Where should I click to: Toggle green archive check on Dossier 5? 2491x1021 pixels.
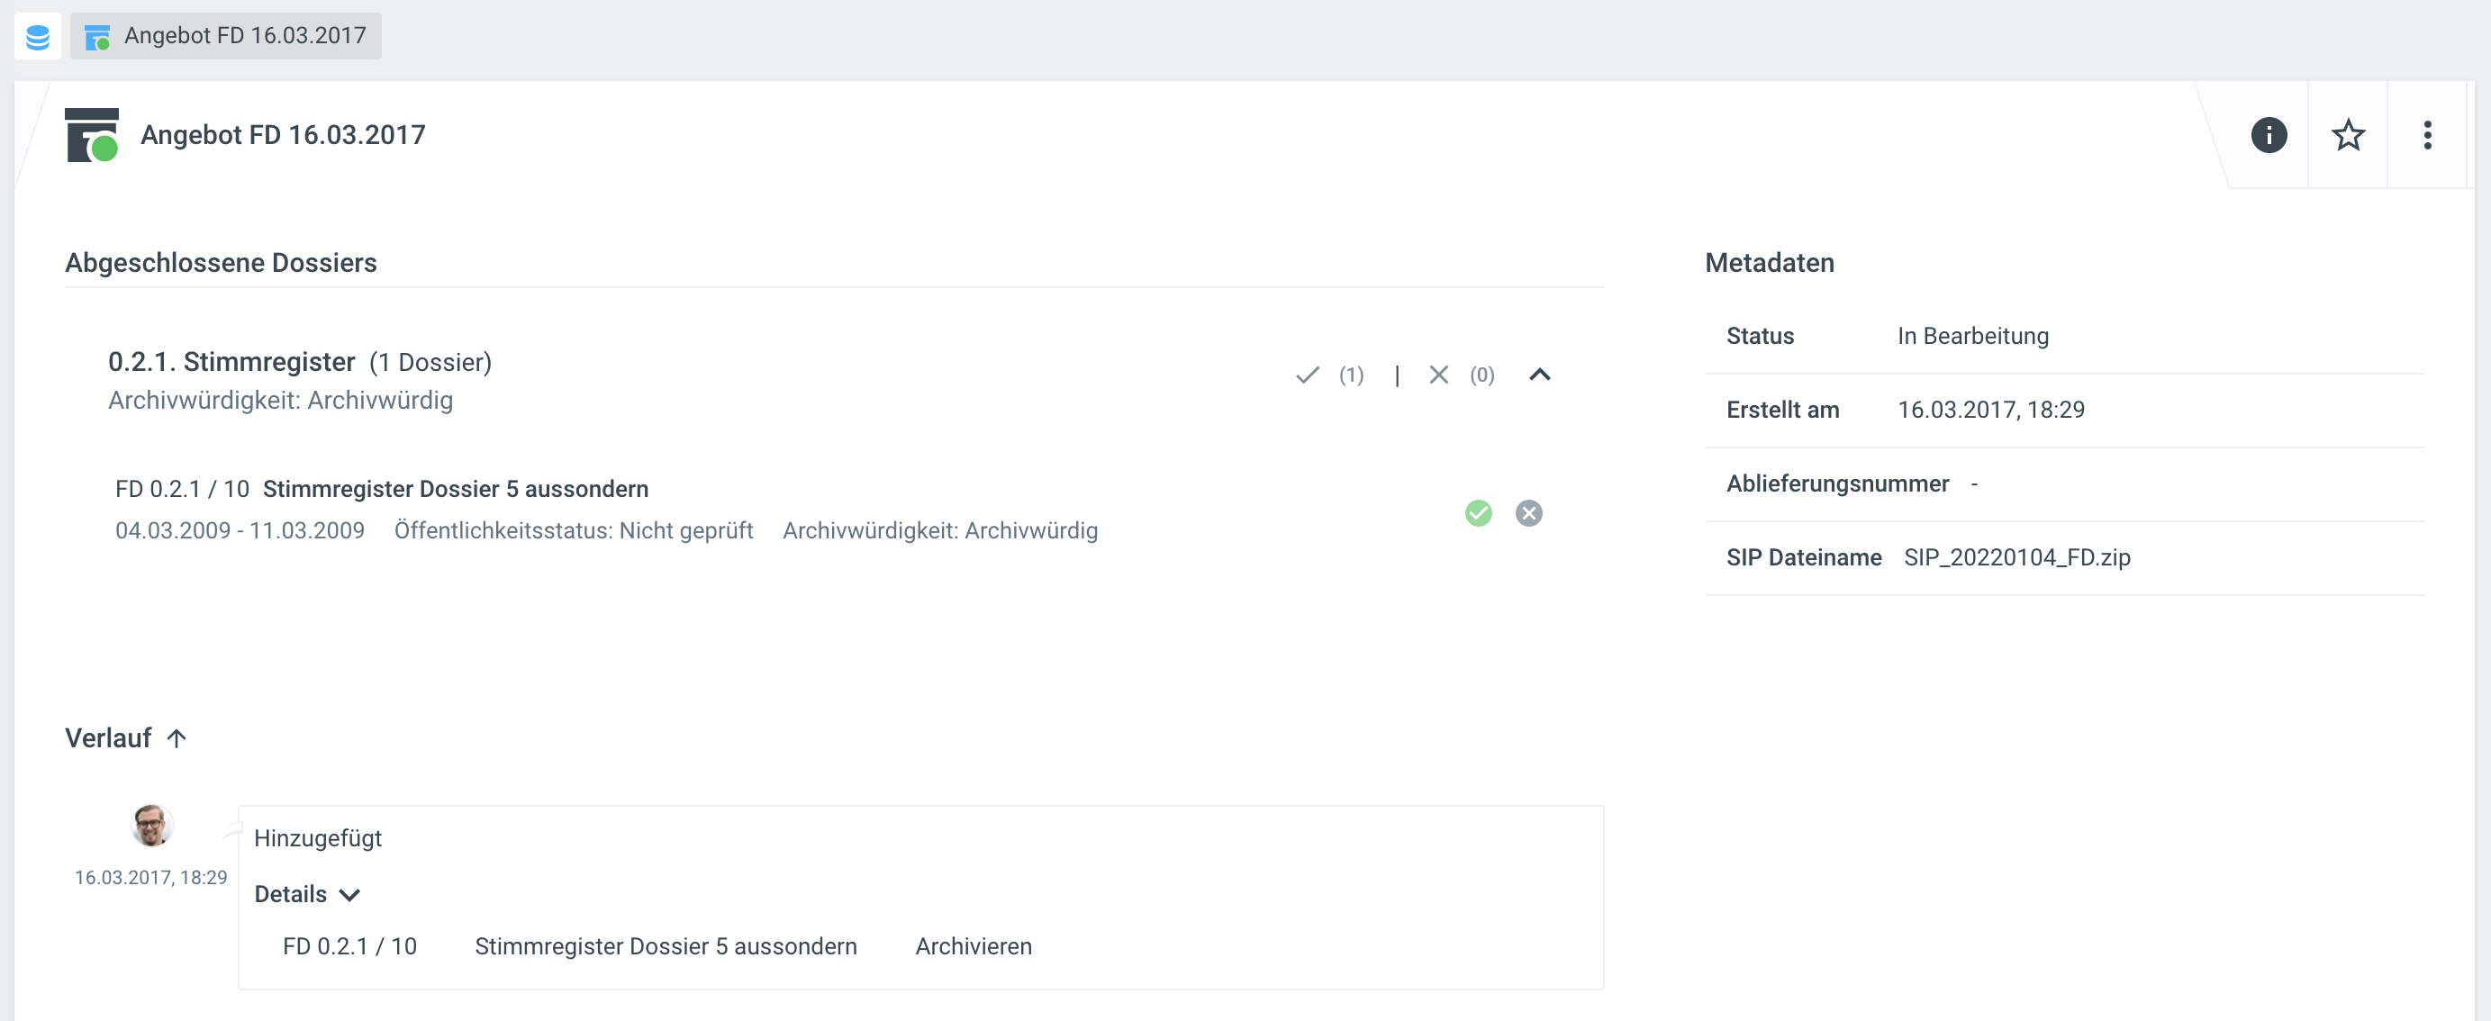(x=1479, y=513)
